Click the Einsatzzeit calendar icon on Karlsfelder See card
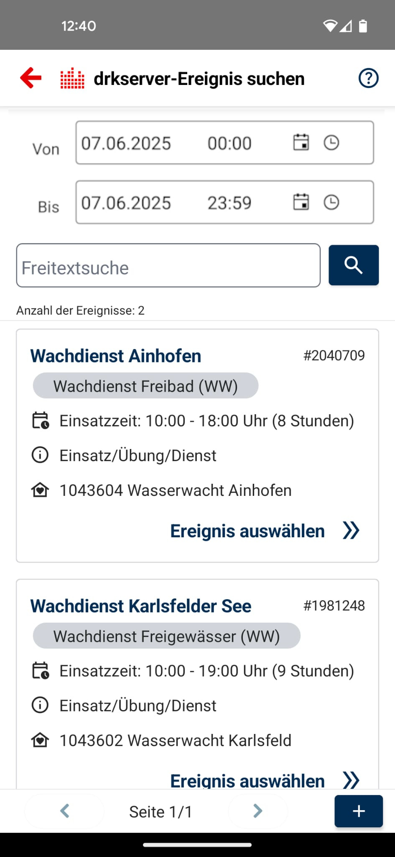The height and width of the screenshot is (857, 395). coord(40,671)
